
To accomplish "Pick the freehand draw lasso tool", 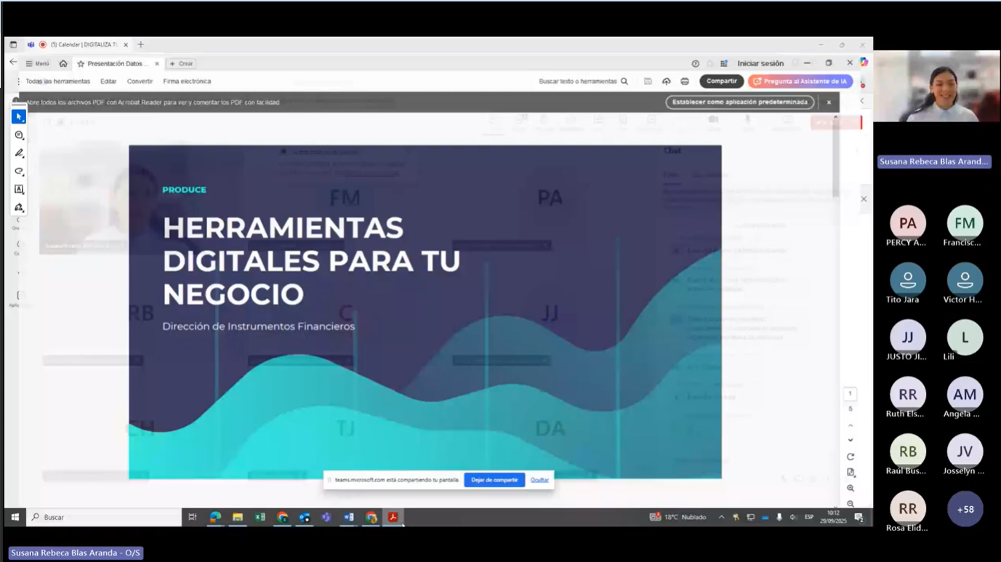I will (x=19, y=172).
